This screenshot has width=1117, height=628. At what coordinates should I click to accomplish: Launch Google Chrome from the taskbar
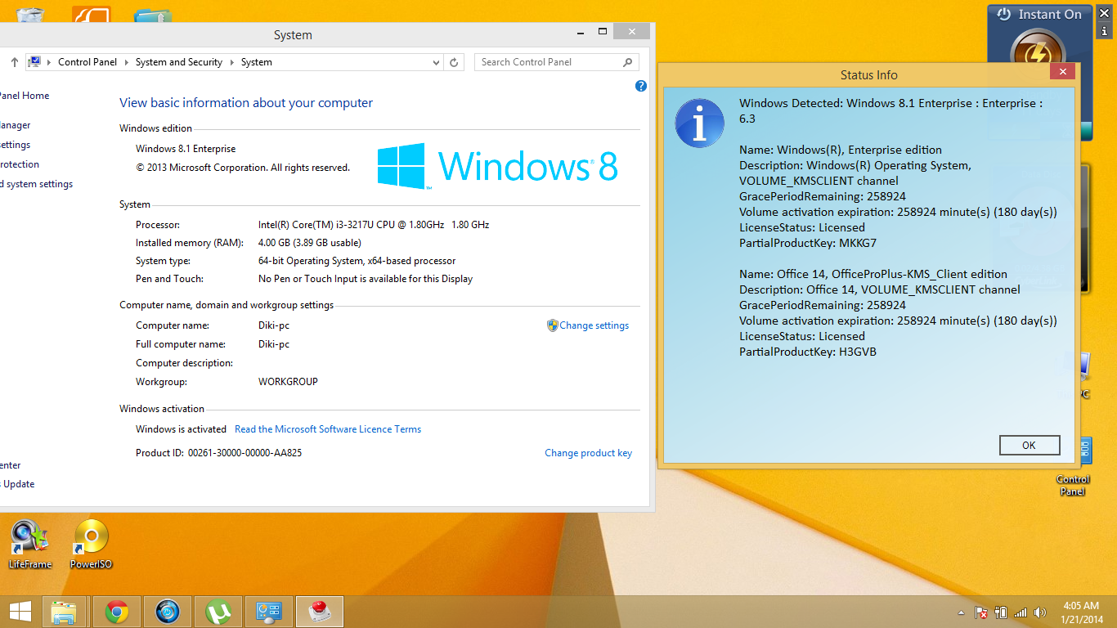point(117,612)
